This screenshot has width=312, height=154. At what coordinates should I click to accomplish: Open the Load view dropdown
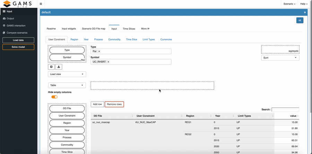pyautogui.click(x=67, y=74)
